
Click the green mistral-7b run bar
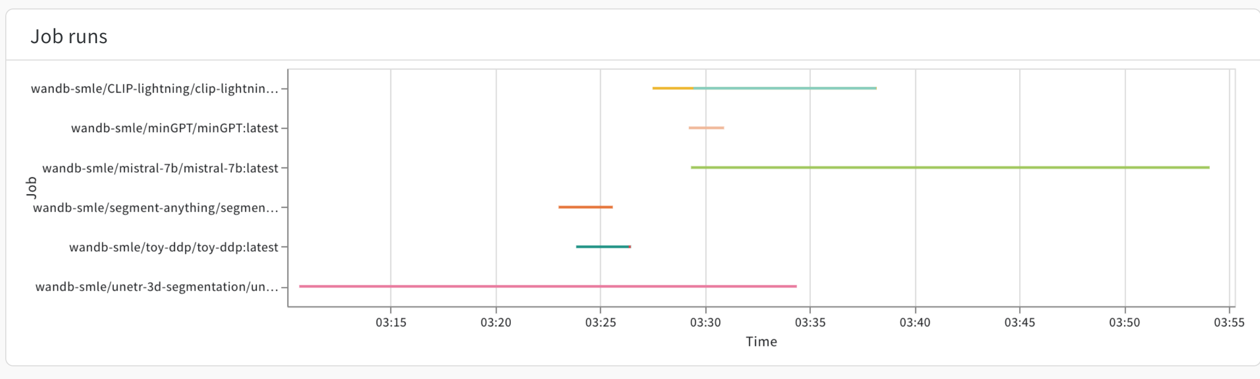[949, 167]
